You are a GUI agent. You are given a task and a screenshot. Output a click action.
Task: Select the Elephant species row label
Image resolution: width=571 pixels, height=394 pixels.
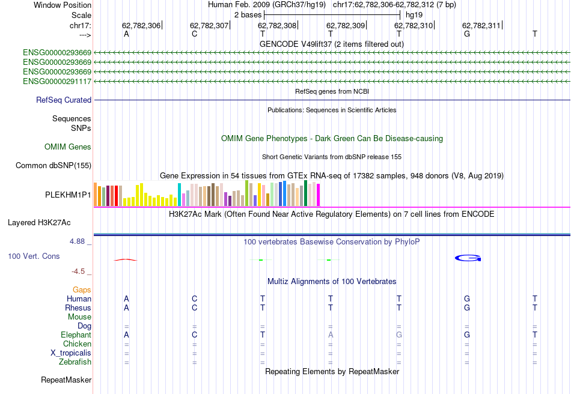click(x=76, y=335)
